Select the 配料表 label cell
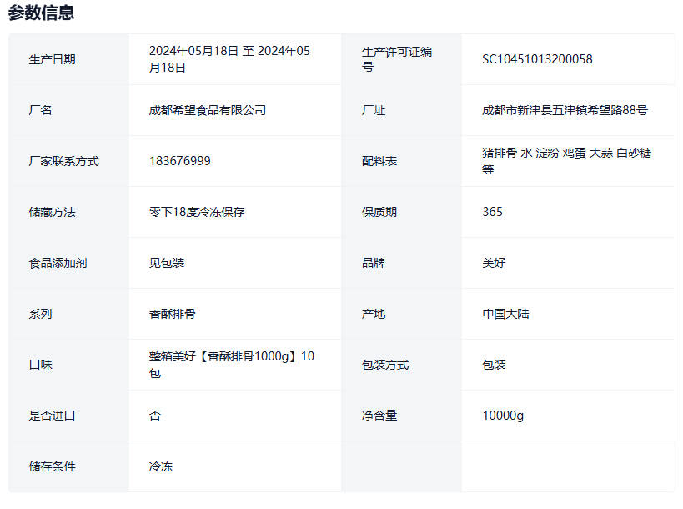 click(402, 161)
